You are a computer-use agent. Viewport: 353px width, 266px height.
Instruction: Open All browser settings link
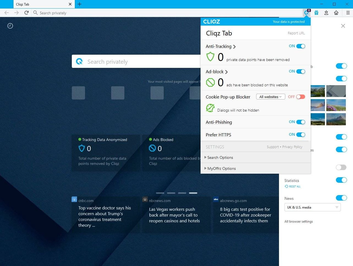click(299, 221)
